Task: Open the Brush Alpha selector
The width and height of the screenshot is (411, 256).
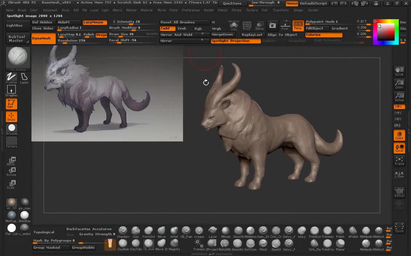Action: pyautogui.click(x=12, y=129)
